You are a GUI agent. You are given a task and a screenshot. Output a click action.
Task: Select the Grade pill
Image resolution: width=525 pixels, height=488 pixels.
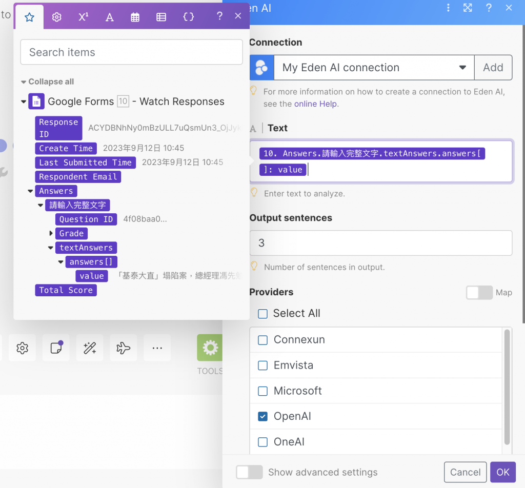(x=71, y=233)
